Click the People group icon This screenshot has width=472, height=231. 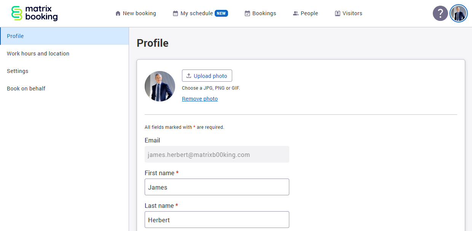[296, 13]
